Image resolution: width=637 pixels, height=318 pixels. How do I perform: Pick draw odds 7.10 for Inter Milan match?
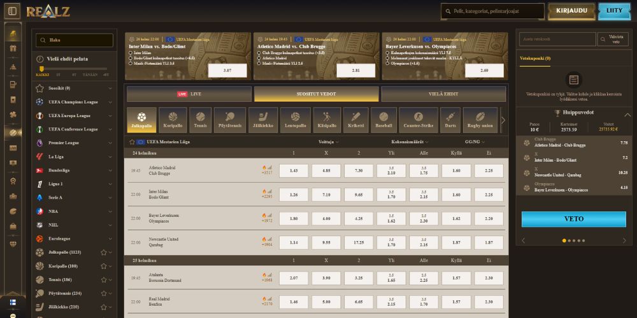tap(326, 195)
